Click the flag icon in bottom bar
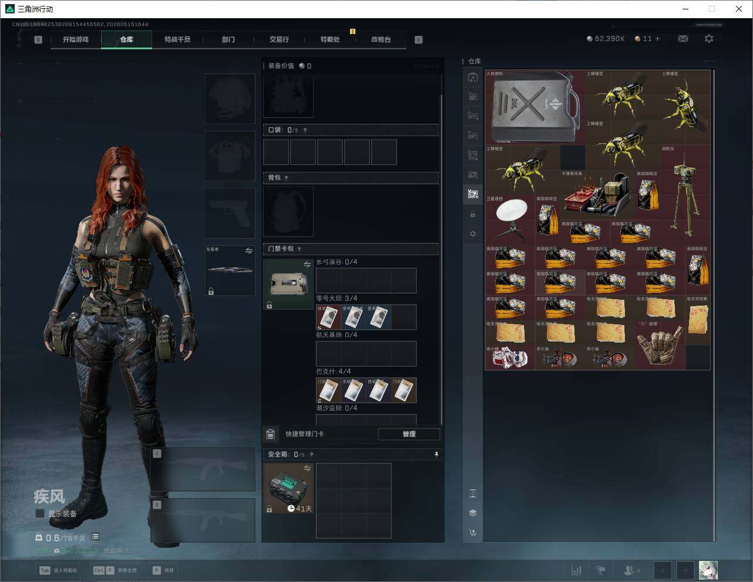Image resolution: width=753 pixels, height=582 pixels. point(601,570)
